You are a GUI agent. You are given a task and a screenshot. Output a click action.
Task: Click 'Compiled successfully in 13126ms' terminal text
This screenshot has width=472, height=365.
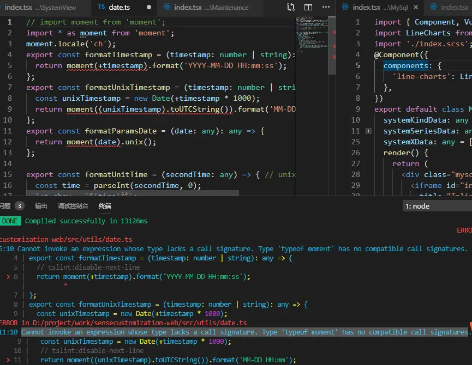pyautogui.click(x=86, y=221)
